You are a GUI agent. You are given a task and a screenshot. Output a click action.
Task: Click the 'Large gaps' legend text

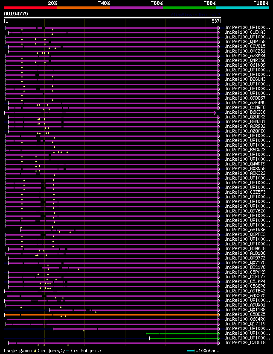[x=18, y=351]
